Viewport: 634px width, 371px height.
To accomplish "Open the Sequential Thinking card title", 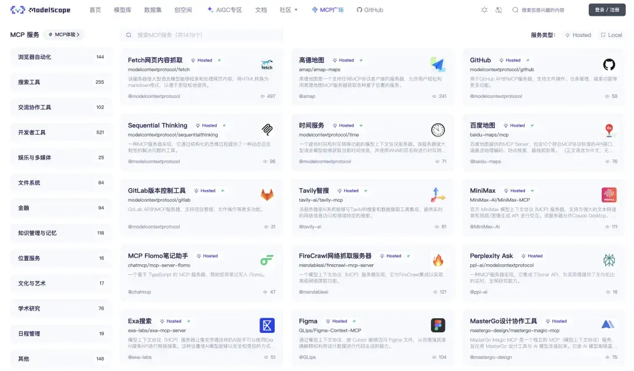I will point(158,125).
